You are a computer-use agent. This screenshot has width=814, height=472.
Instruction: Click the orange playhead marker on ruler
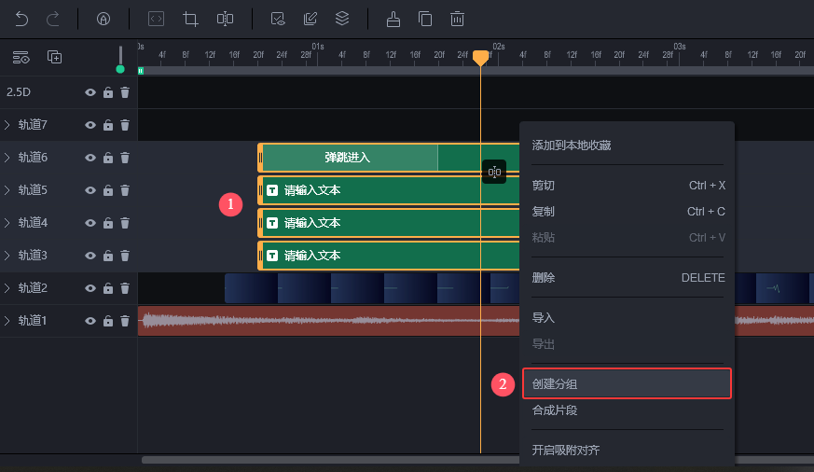tap(480, 58)
